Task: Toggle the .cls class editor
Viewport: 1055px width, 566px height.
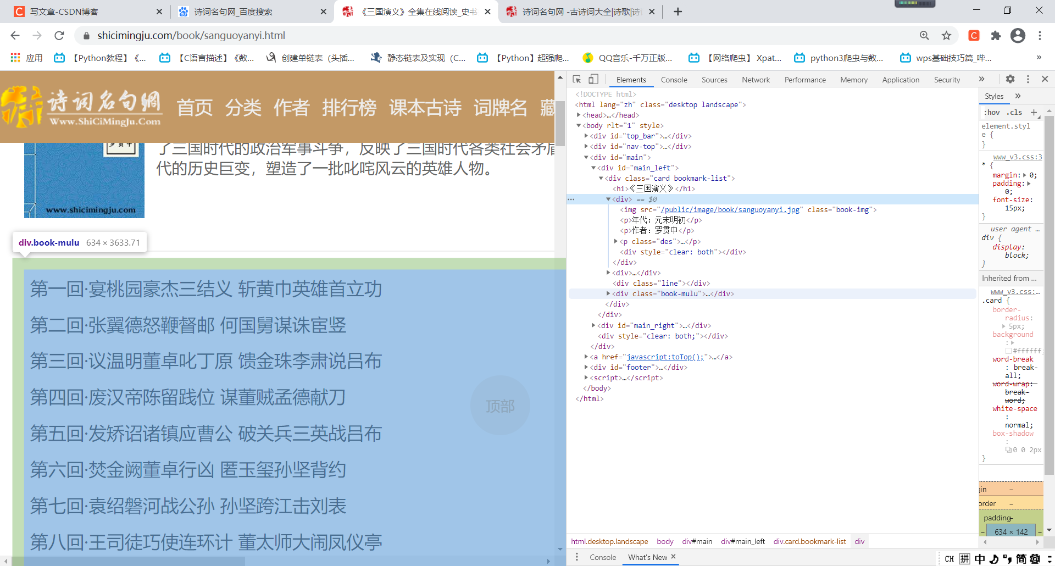Action: pos(1015,112)
